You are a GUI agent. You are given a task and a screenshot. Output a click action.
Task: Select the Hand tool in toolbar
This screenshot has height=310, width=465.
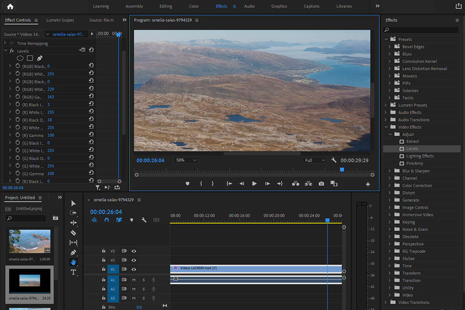click(x=74, y=262)
